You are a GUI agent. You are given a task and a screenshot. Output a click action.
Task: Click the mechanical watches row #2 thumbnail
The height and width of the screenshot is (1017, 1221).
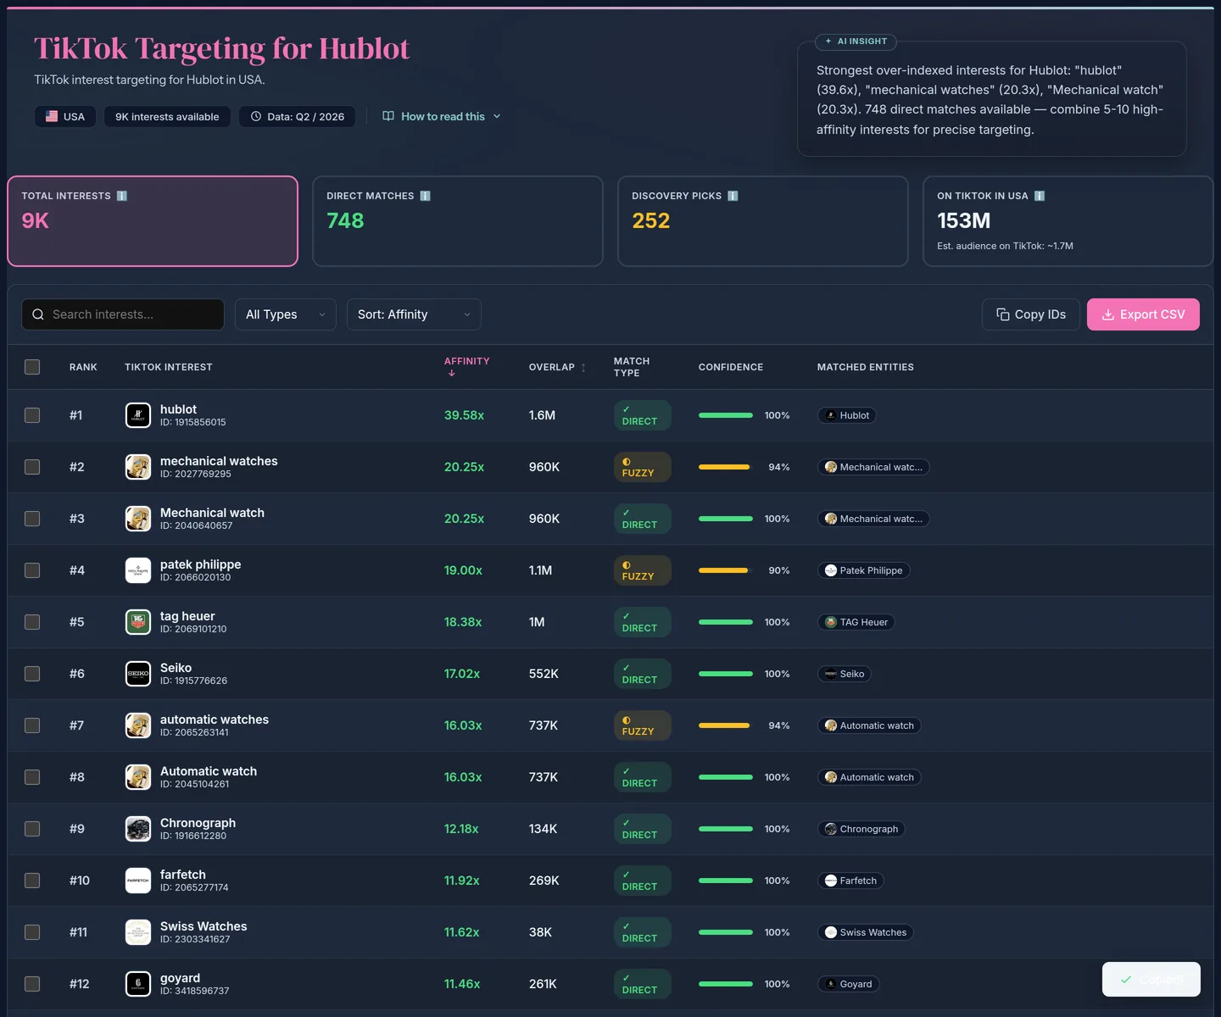[138, 467]
